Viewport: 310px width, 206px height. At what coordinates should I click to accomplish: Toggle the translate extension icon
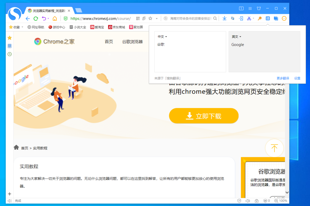[268, 19]
